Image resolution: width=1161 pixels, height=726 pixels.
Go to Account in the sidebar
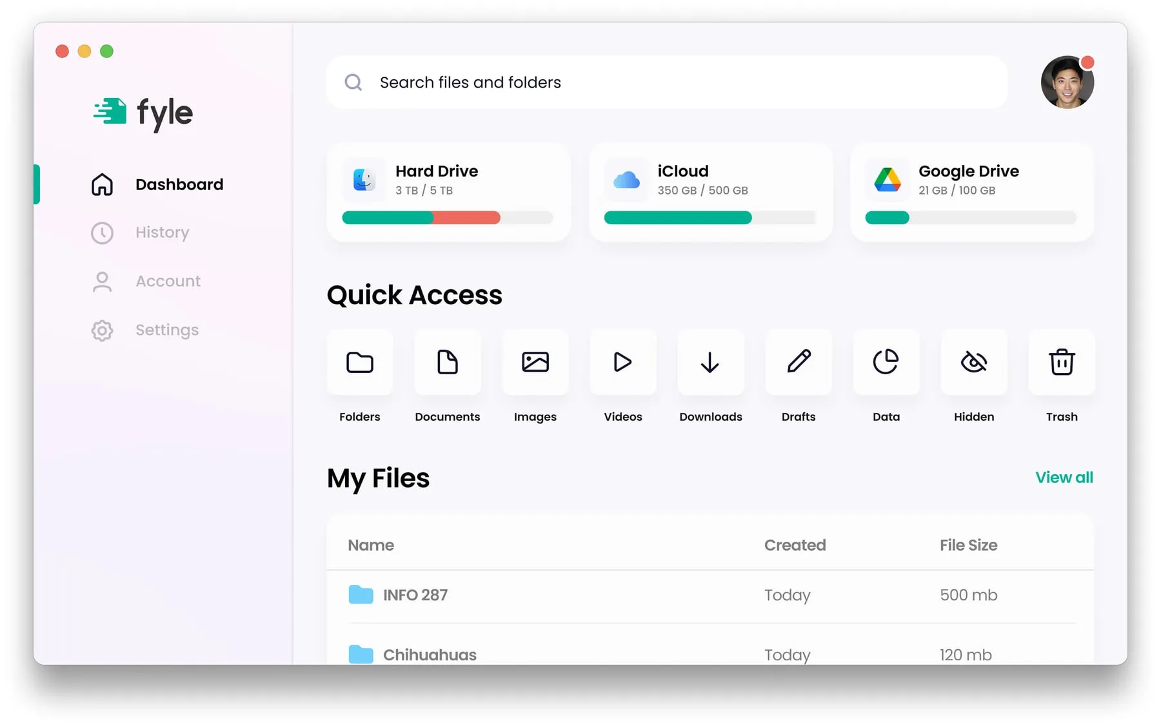(168, 281)
